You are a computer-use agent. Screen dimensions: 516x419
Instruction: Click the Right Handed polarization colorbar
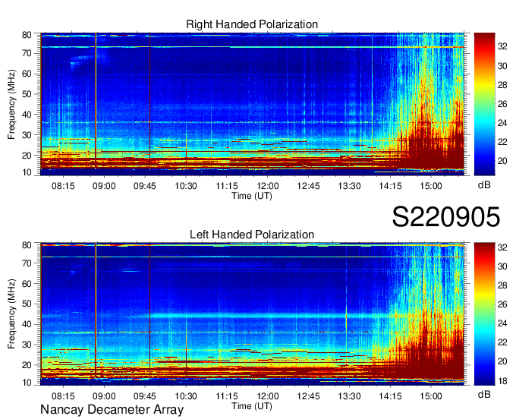(x=484, y=104)
